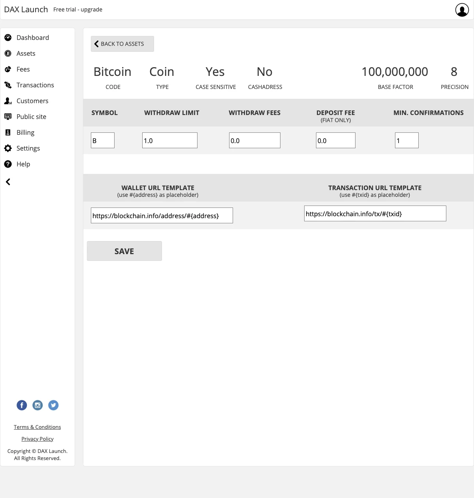The width and height of the screenshot is (474, 498).
Task: Open Fees menu item
Action: click(23, 69)
